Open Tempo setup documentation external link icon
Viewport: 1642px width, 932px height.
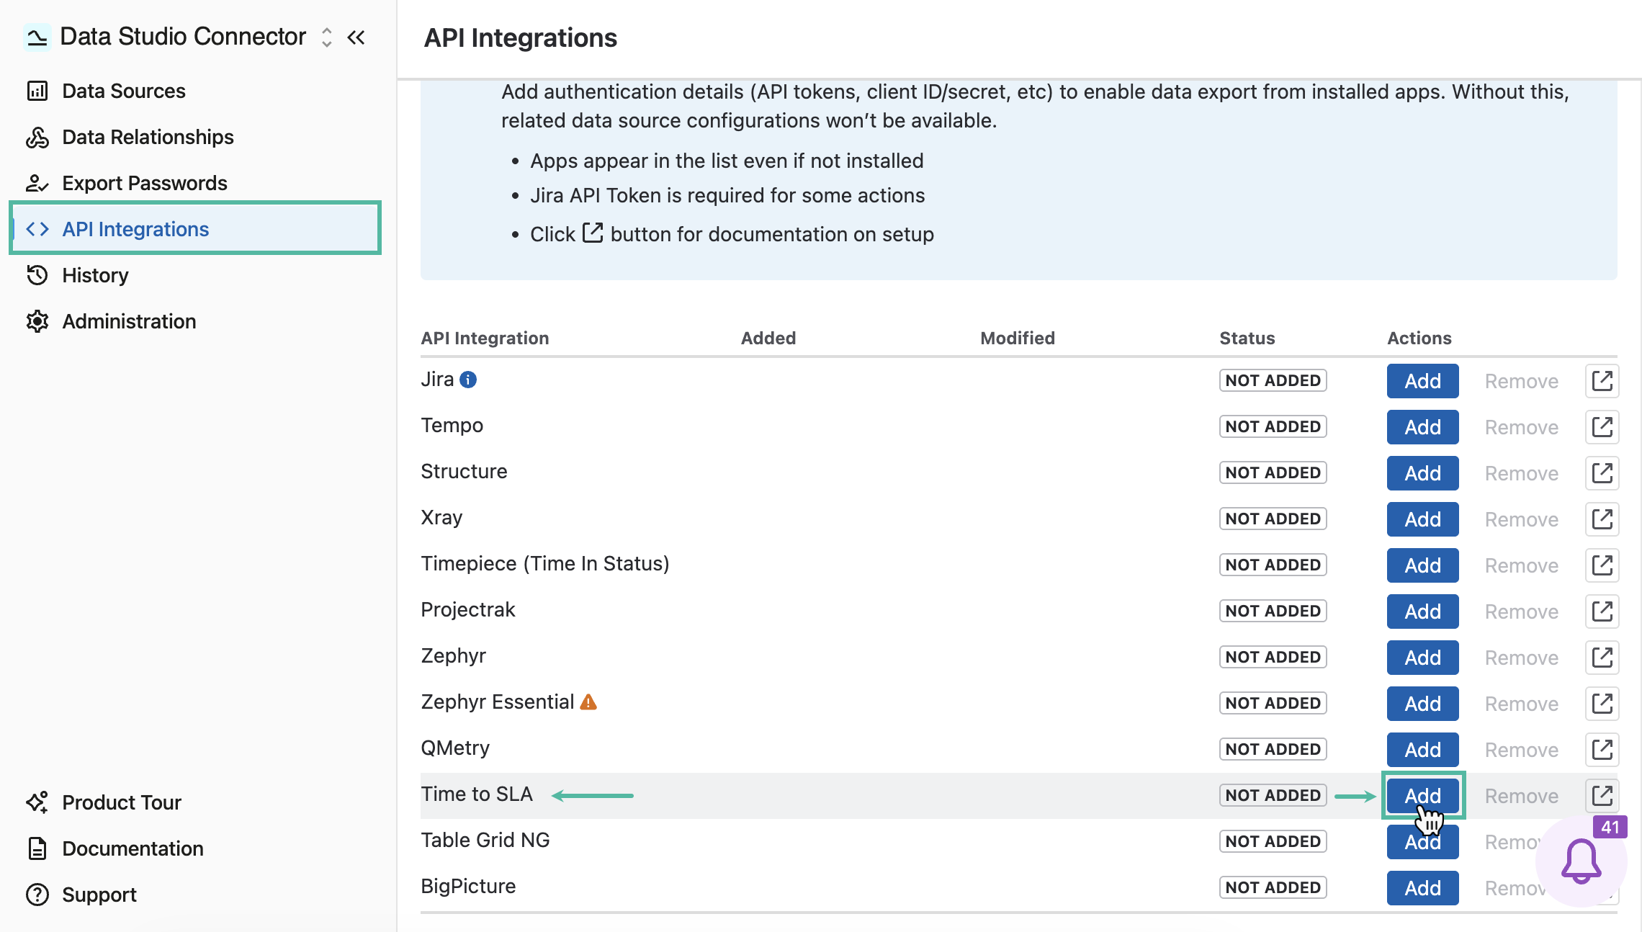(x=1602, y=427)
